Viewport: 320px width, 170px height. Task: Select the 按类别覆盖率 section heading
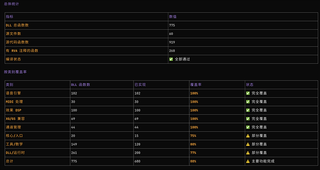click(x=15, y=72)
